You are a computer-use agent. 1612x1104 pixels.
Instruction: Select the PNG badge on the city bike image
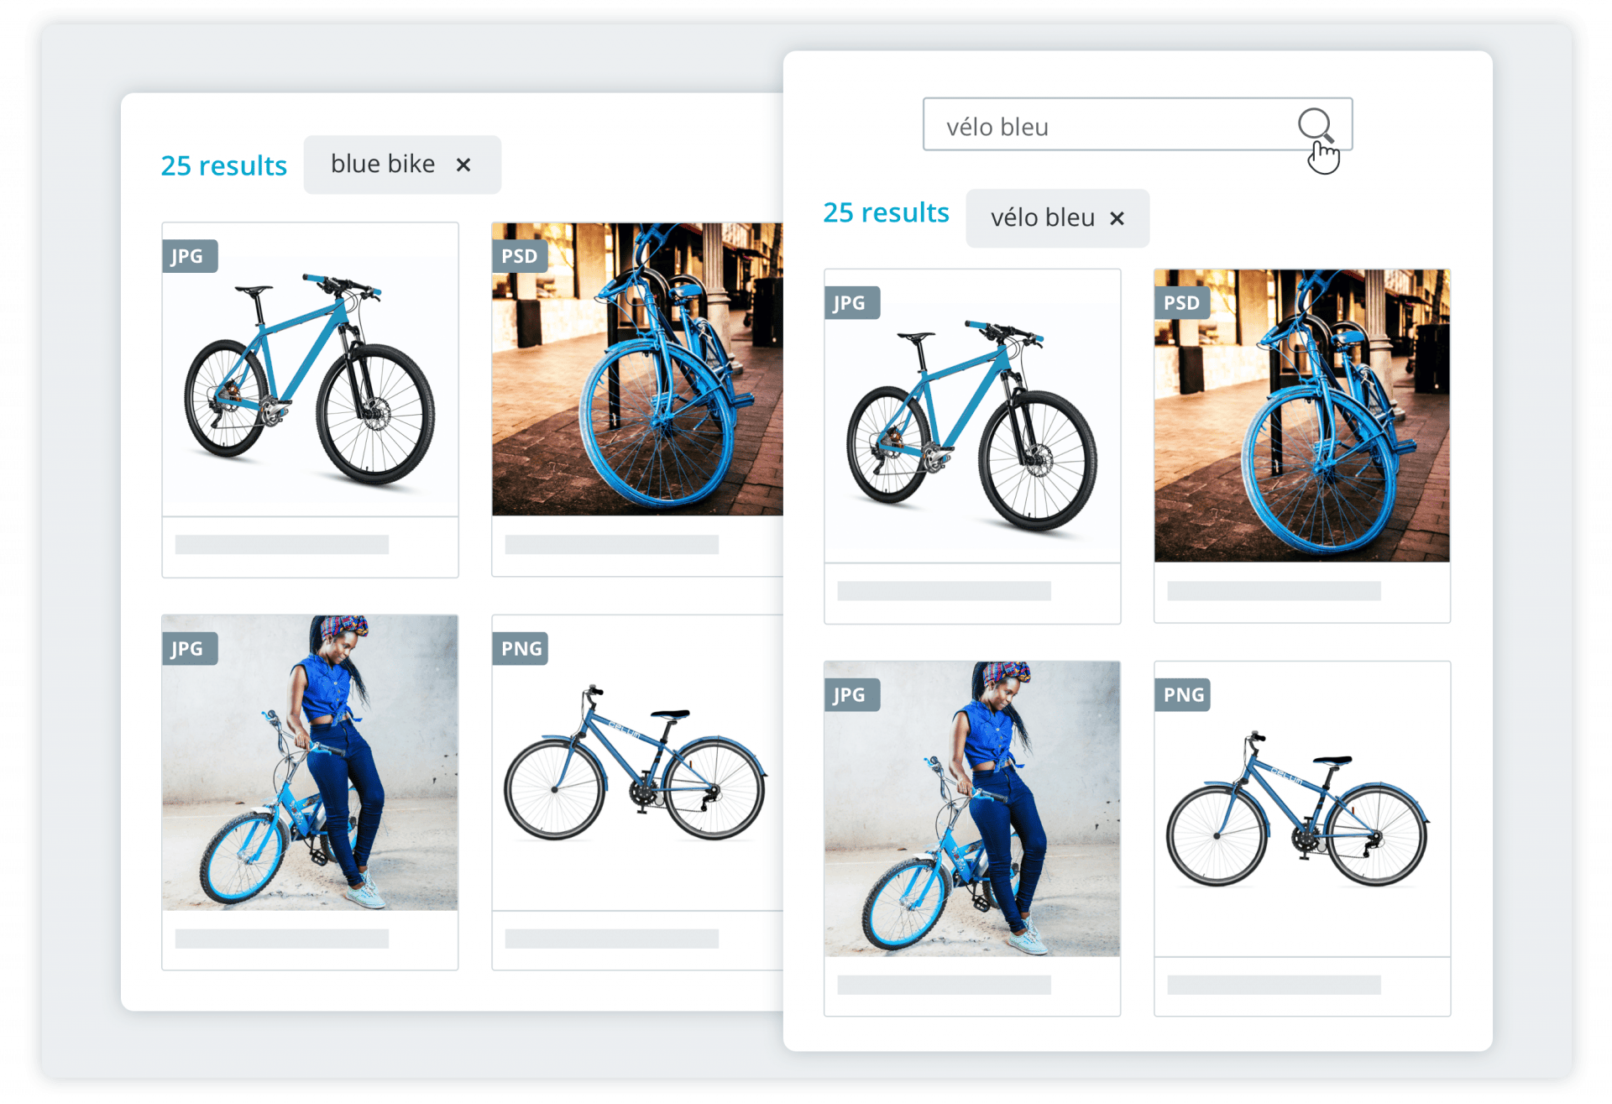click(522, 648)
